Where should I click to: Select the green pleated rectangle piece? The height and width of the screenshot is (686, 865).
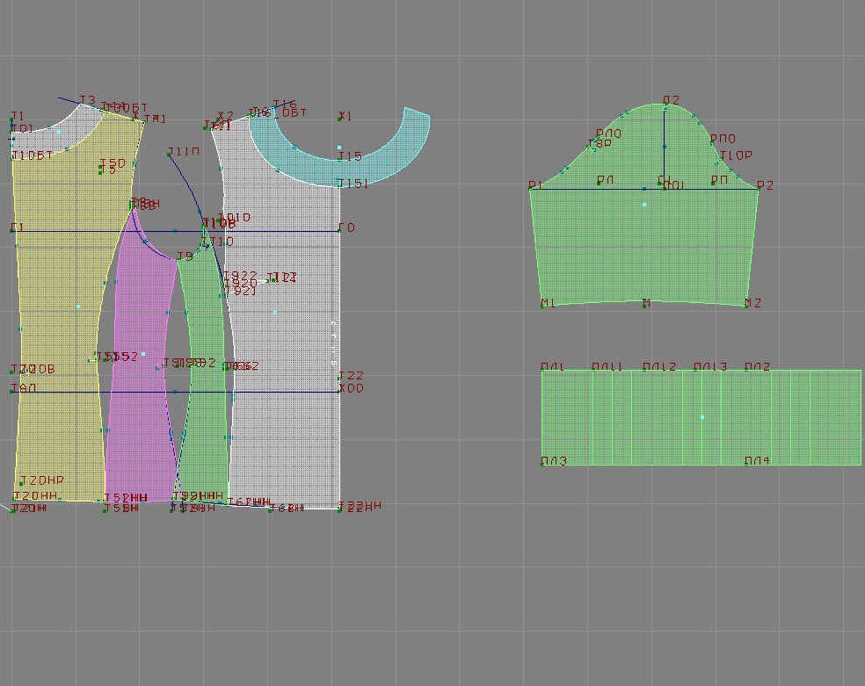point(701,417)
